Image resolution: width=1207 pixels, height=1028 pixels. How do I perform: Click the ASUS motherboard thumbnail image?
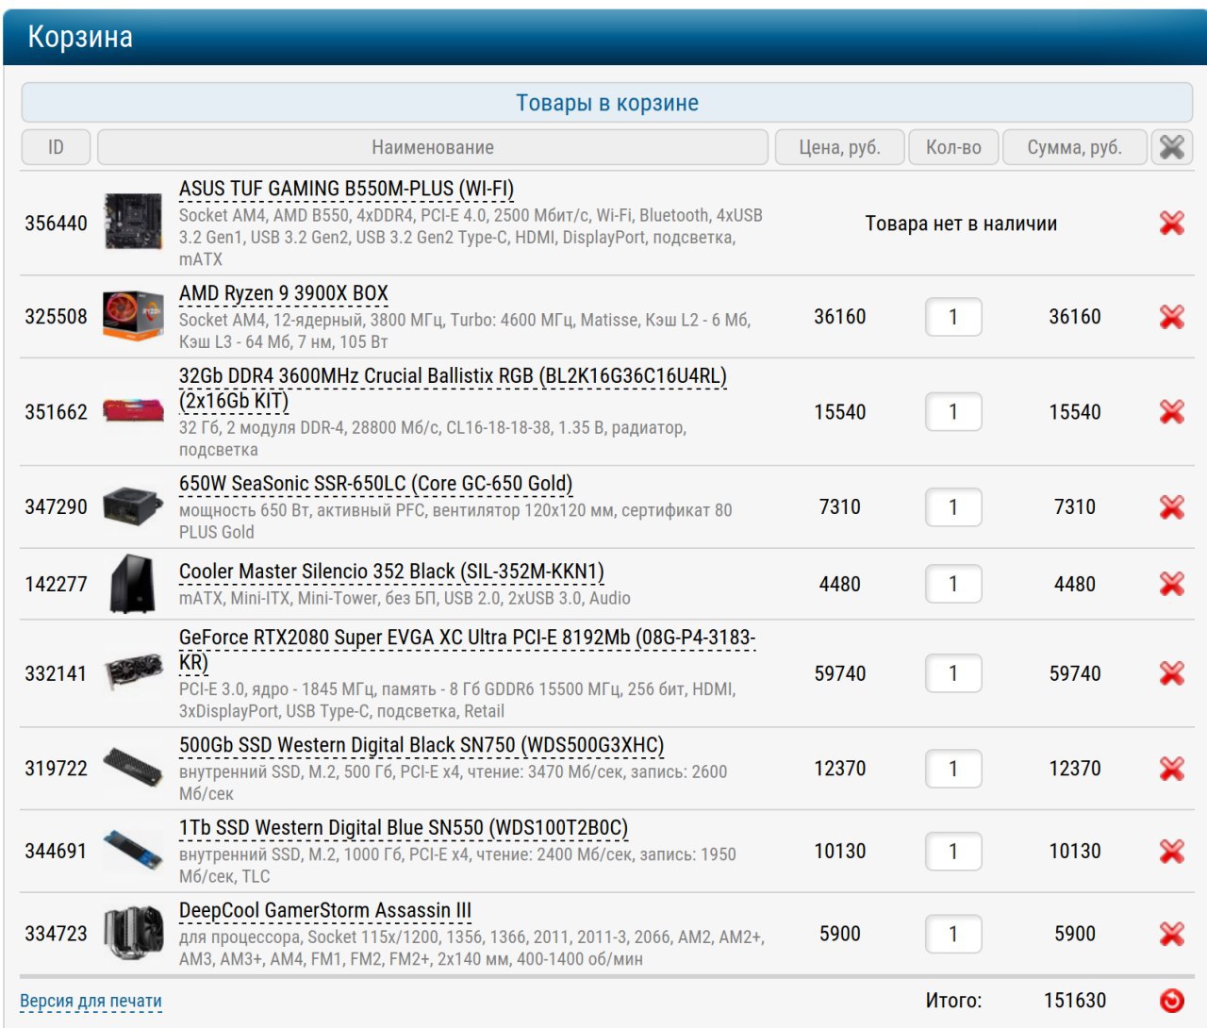(133, 222)
